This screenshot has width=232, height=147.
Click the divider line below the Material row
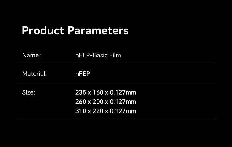(116, 82)
